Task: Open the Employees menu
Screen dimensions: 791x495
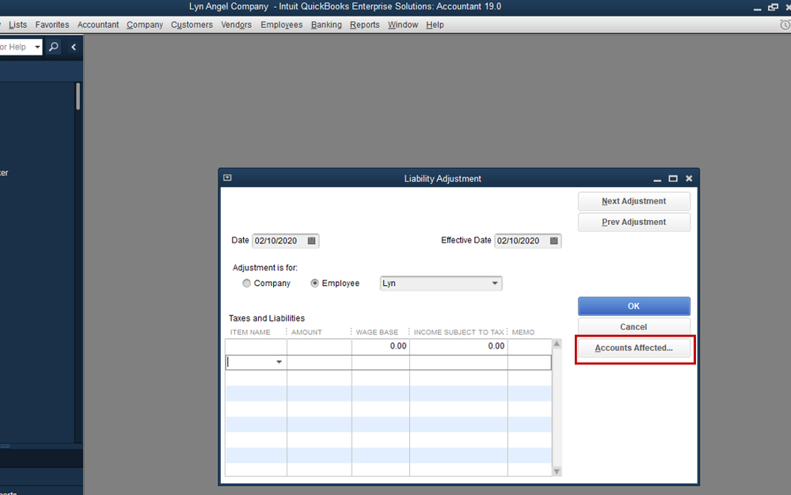Action: 281,25
